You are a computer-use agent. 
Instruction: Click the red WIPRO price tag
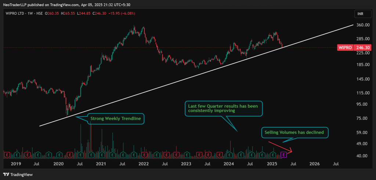tap(346, 47)
